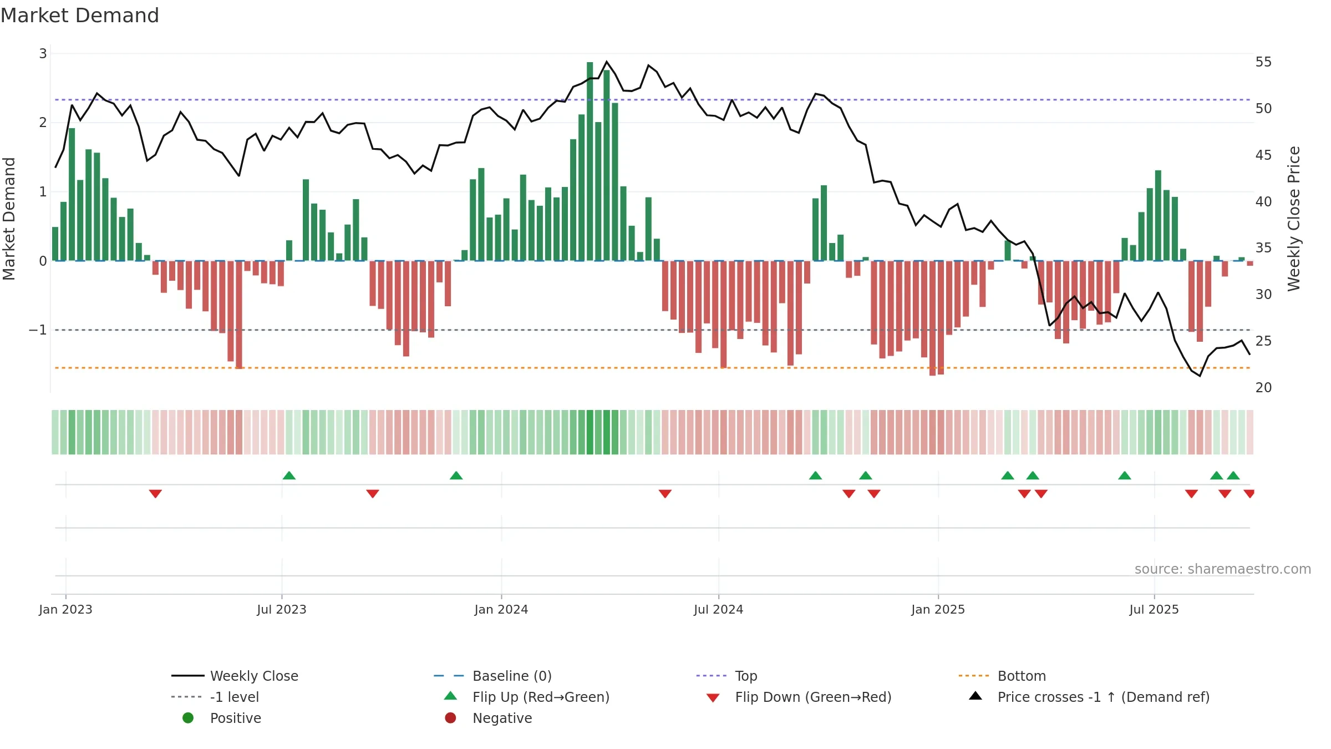Click the black Price crosses legend triangle
The width and height of the screenshot is (1331, 749).
[976, 696]
